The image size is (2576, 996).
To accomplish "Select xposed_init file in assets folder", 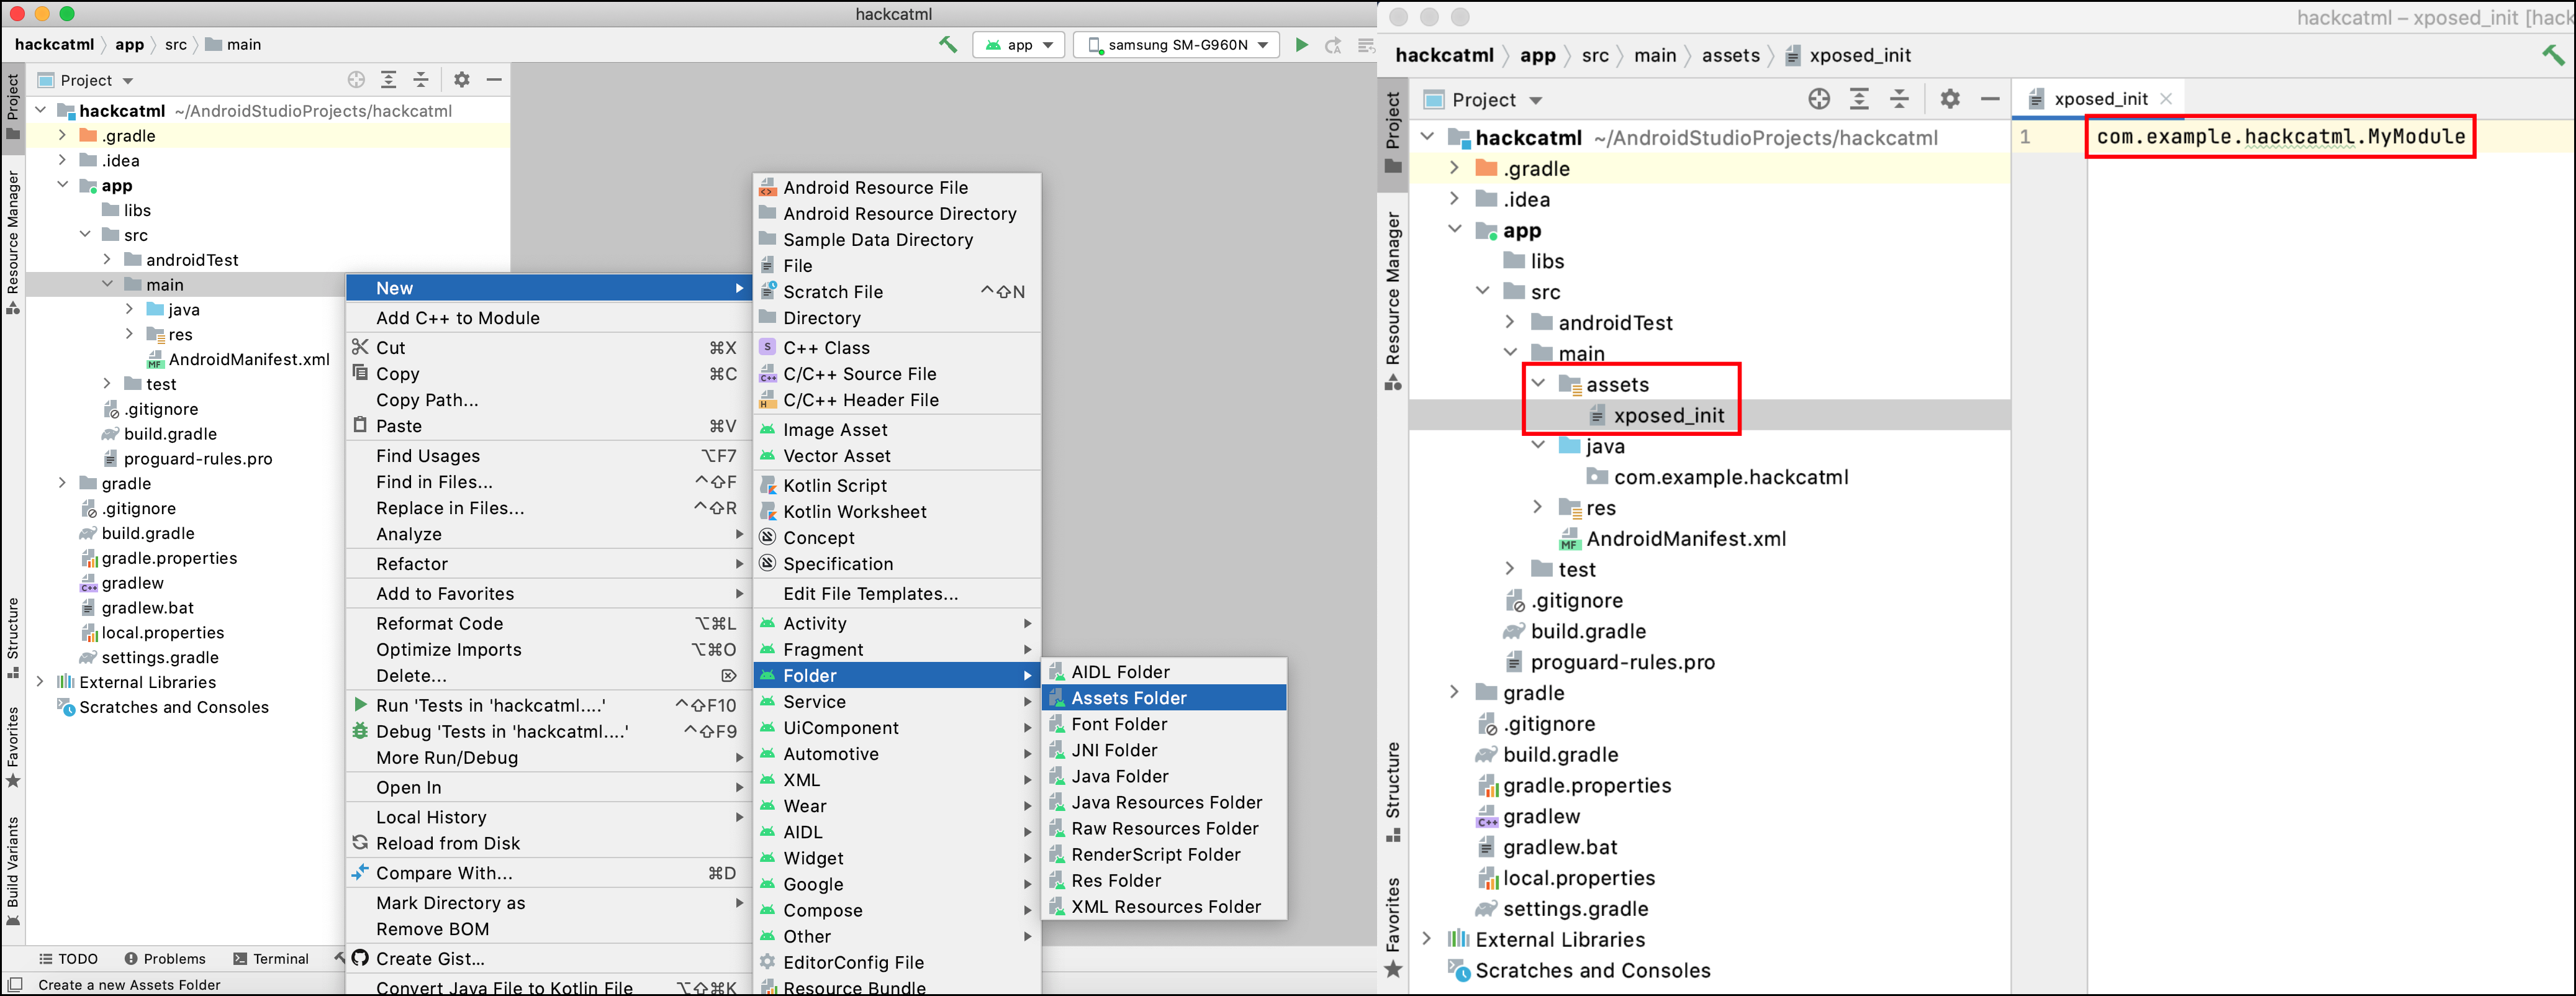I will pos(1668,416).
